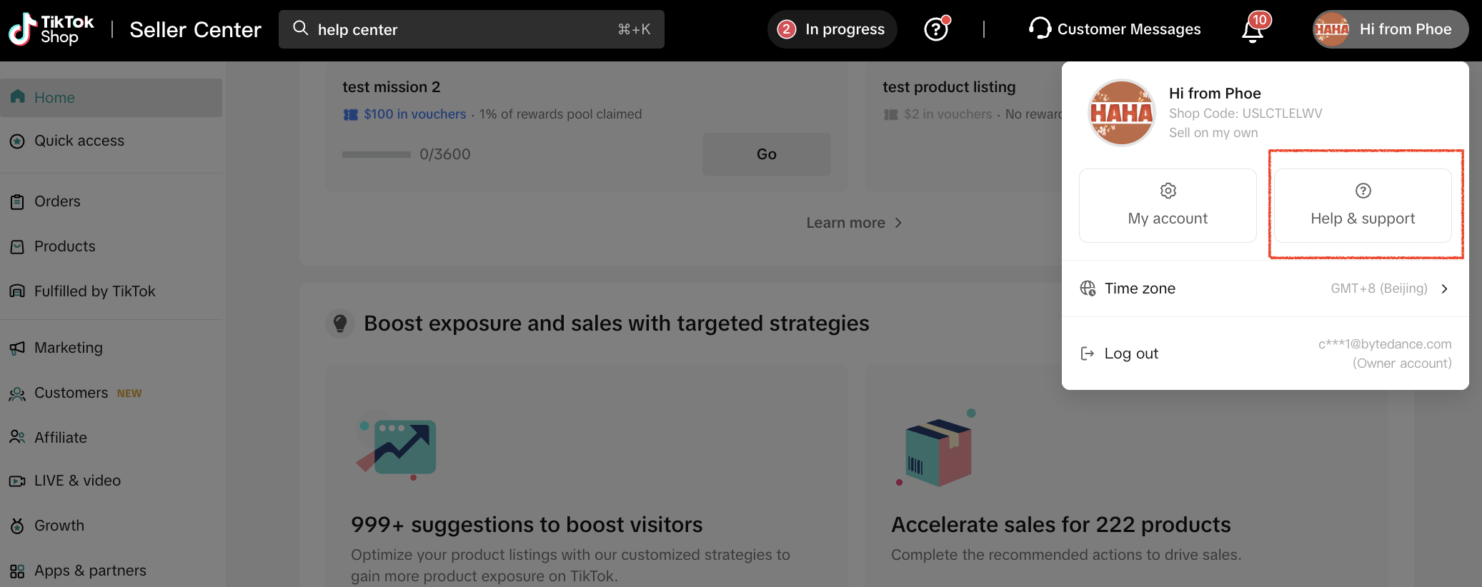Open Marketing from the sidebar
This screenshot has height=587, width=1482.
point(68,348)
